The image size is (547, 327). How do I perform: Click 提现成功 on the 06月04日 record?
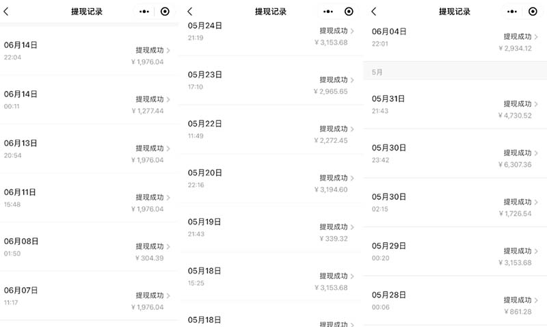click(x=518, y=36)
